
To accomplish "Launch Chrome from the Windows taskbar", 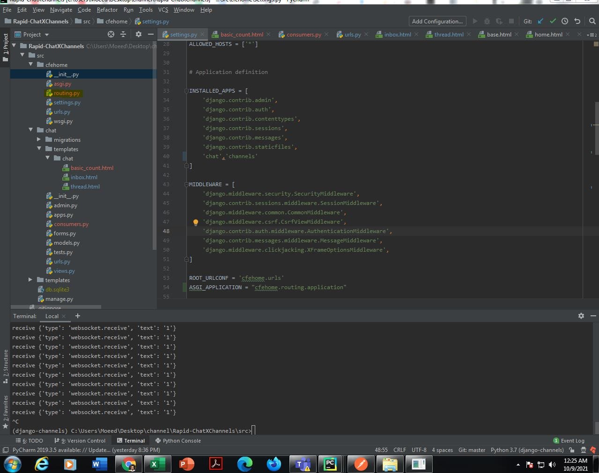I will click(x=128, y=464).
